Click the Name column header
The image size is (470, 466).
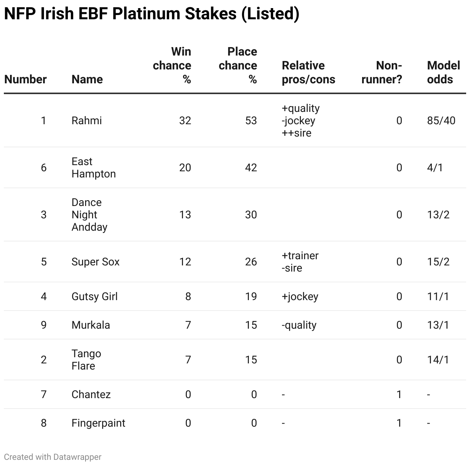[x=87, y=79]
